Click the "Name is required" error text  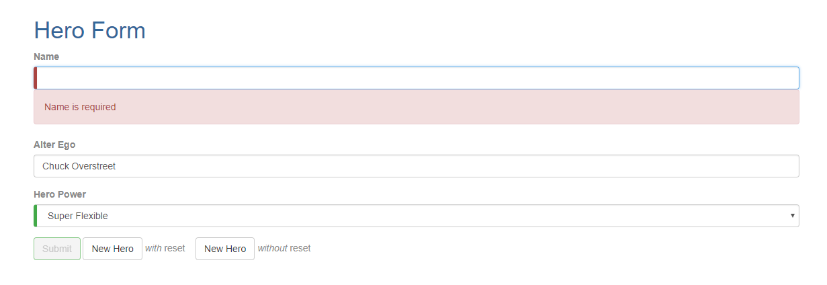(80, 107)
